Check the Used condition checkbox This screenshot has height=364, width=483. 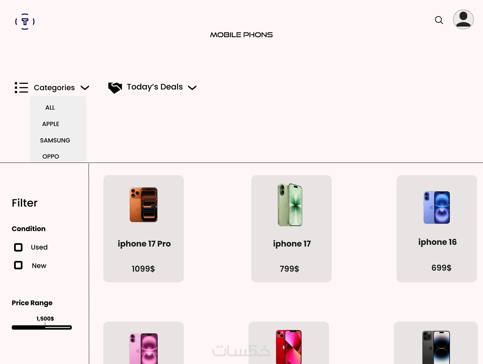[x=18, y=247]
